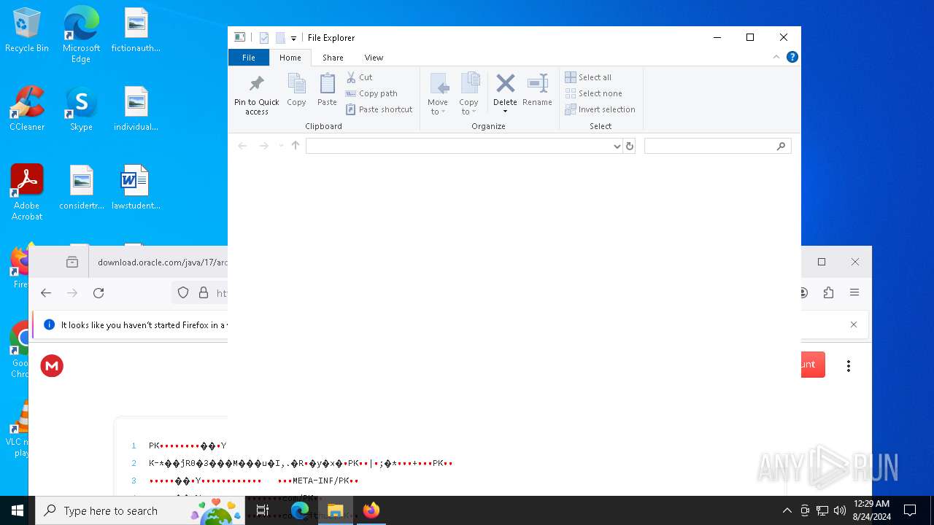Open the Copy to dropdown

click(468, 93)
